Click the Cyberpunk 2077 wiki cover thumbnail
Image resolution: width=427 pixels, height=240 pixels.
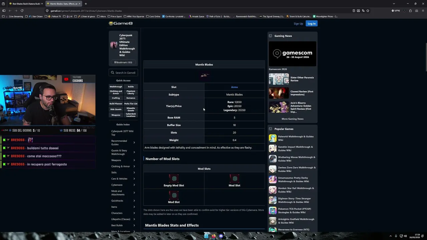pos(114,45)
